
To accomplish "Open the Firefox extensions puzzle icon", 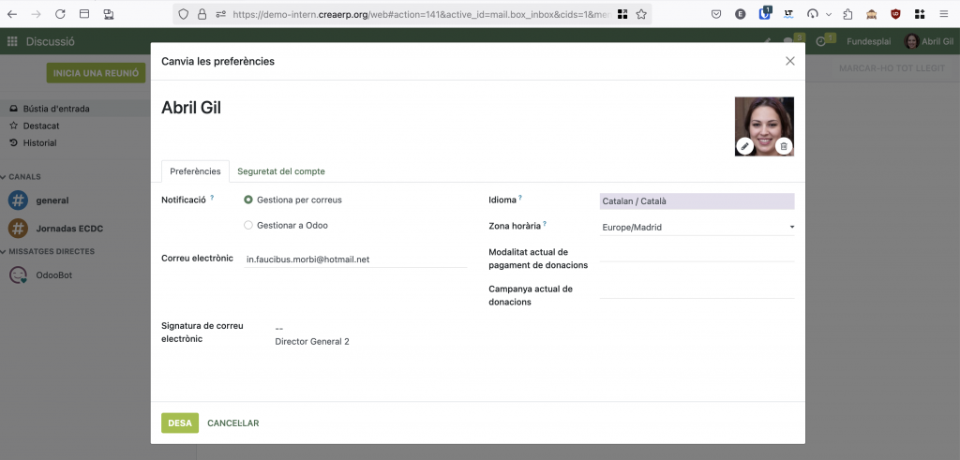I will [x=848, y=14].
